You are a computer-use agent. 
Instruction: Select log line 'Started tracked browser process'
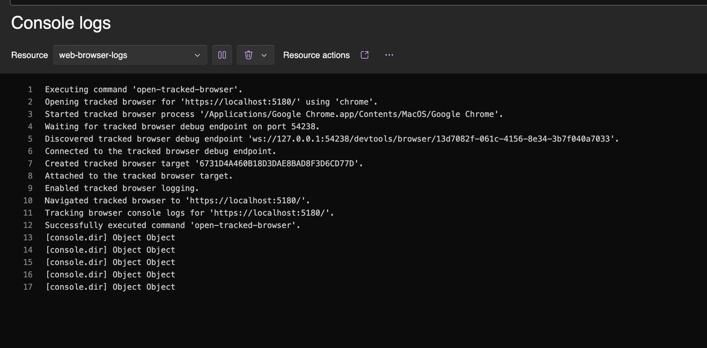click(x=274, y=114)
